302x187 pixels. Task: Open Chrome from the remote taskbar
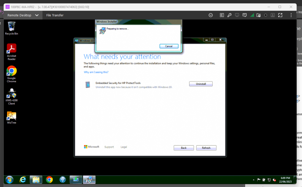pyautogui.click(x=49, y=180)
